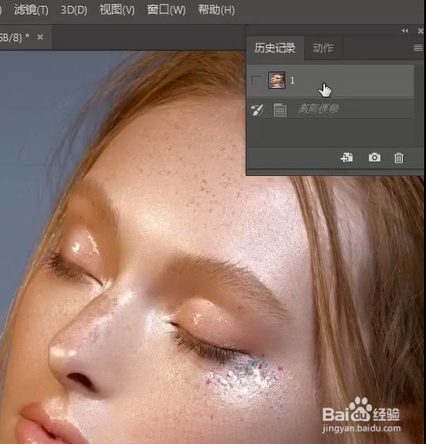426x444 pixels.
Task: Open the 窗口(W) Window menu
Action: tap(166, 10)
